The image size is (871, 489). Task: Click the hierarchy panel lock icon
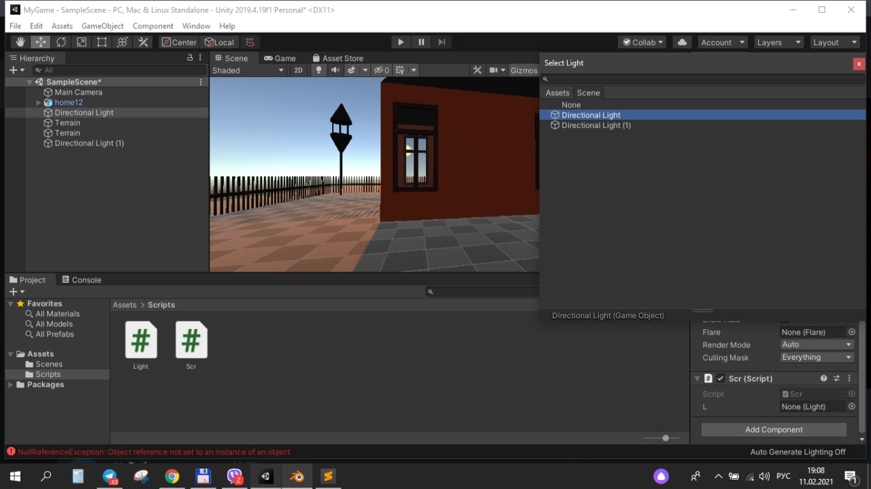click(190, 58)
